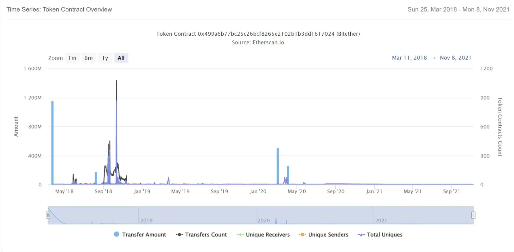Click the Mar 11, 2018 start date field
Screen dimensions: 514x252
(409, 58)
